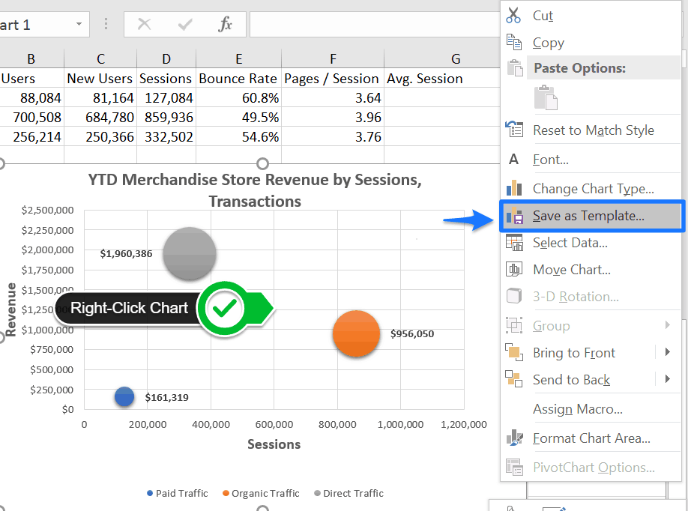The image size is (688, 511).
Task: Click the Move Chart icon
Action: pyautogui.click(x=514, y=269)
